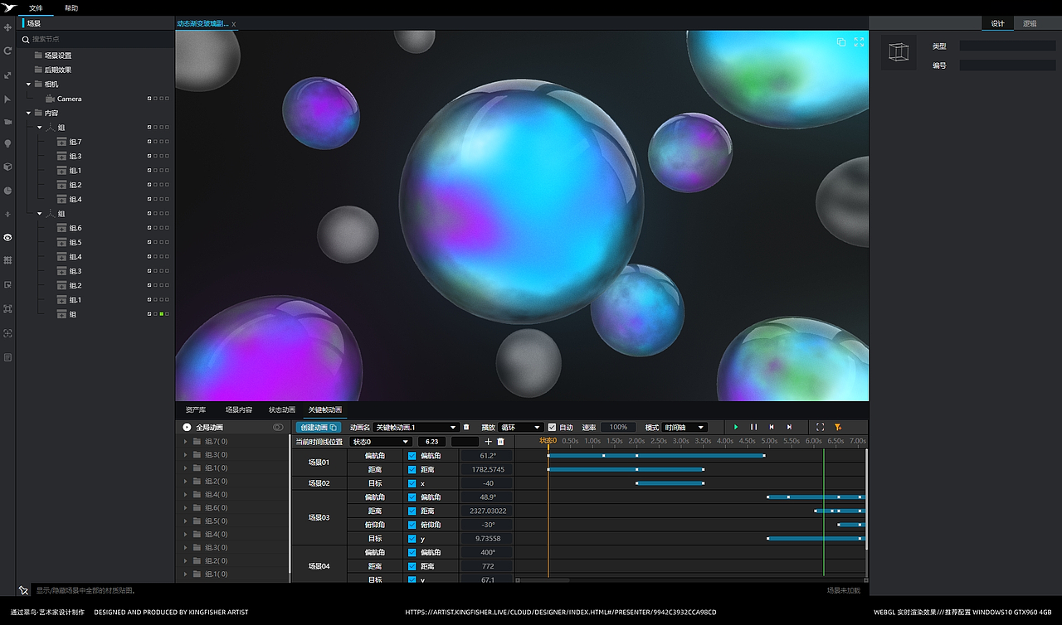
Task: Click the plus icon to add a state
Action: (489, 442)
